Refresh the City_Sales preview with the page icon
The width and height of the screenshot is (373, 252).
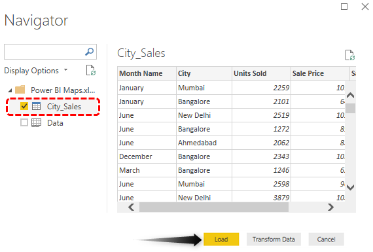(x=350, y=55)
